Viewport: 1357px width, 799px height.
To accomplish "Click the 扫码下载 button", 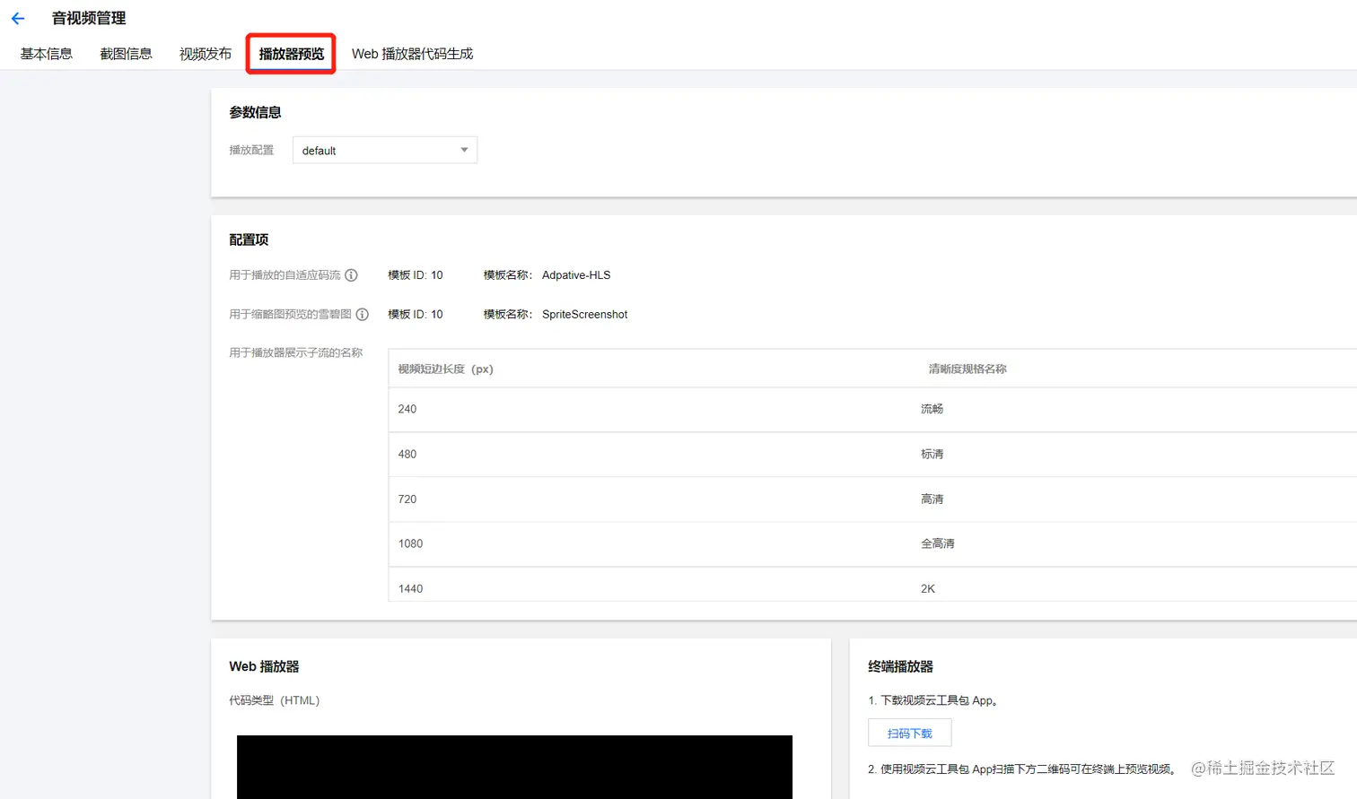I will click(x=910, y=733).
